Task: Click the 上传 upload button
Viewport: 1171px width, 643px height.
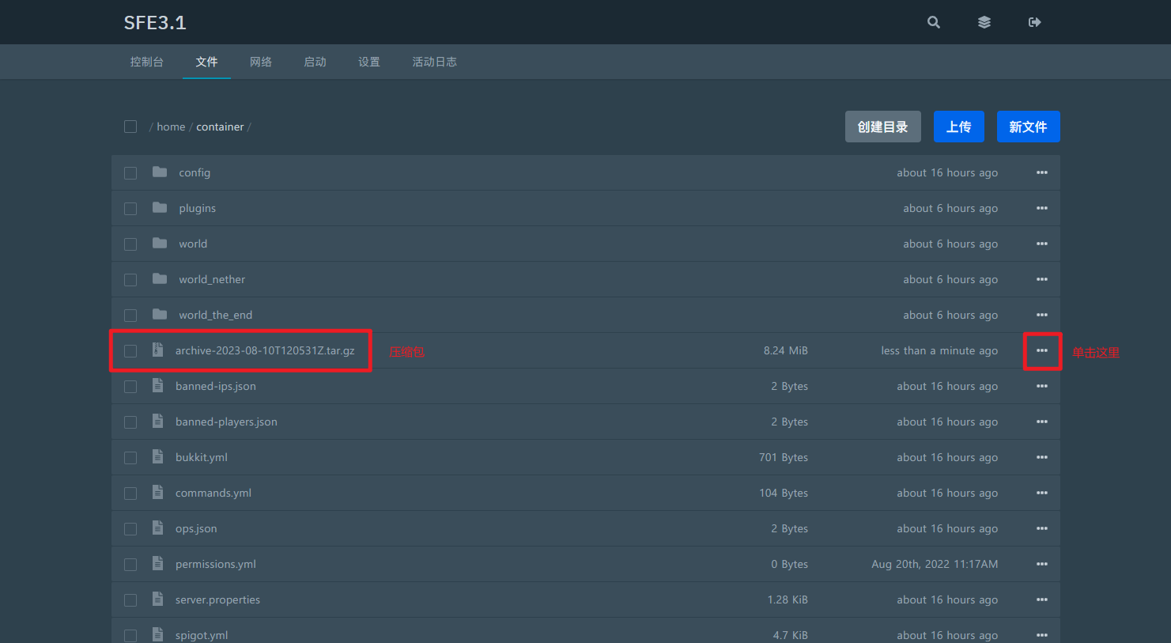Action: 958,127
